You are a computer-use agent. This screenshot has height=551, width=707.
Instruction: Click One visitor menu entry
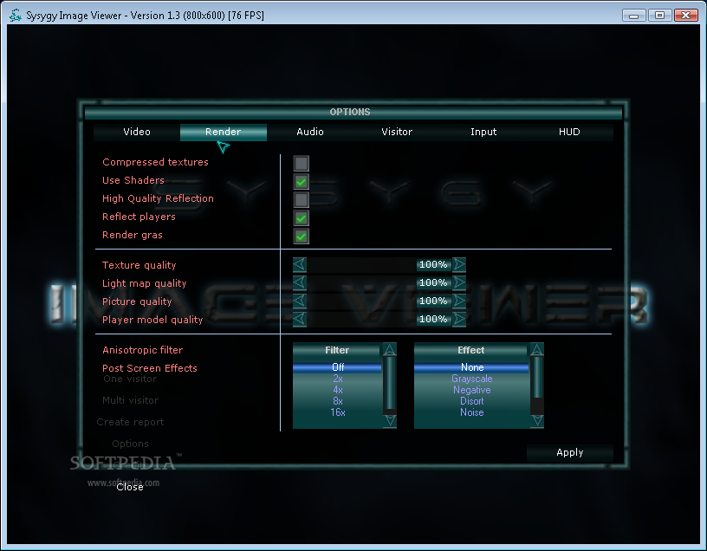(x=130, y=379)
